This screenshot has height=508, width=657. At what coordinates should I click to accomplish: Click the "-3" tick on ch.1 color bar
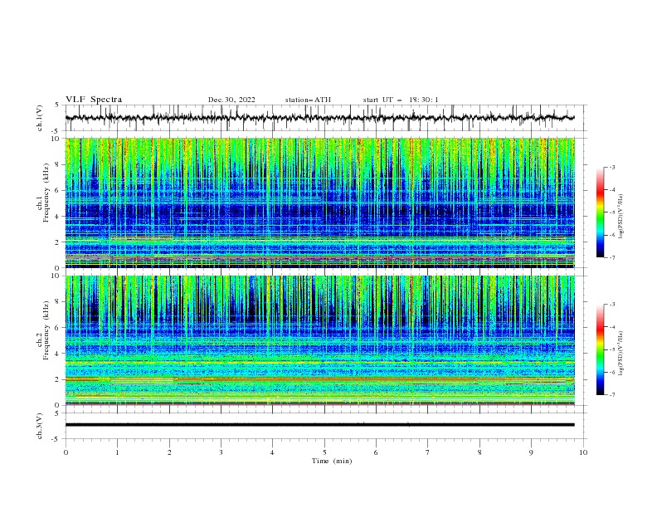[611, 167]
